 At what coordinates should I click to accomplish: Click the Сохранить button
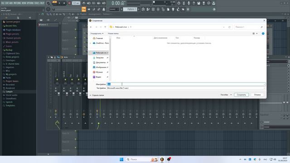(241, 95)
